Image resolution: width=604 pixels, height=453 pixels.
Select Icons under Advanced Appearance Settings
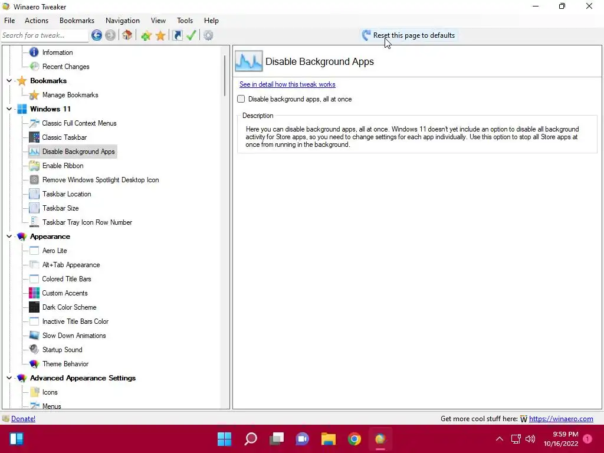[50, 392]
